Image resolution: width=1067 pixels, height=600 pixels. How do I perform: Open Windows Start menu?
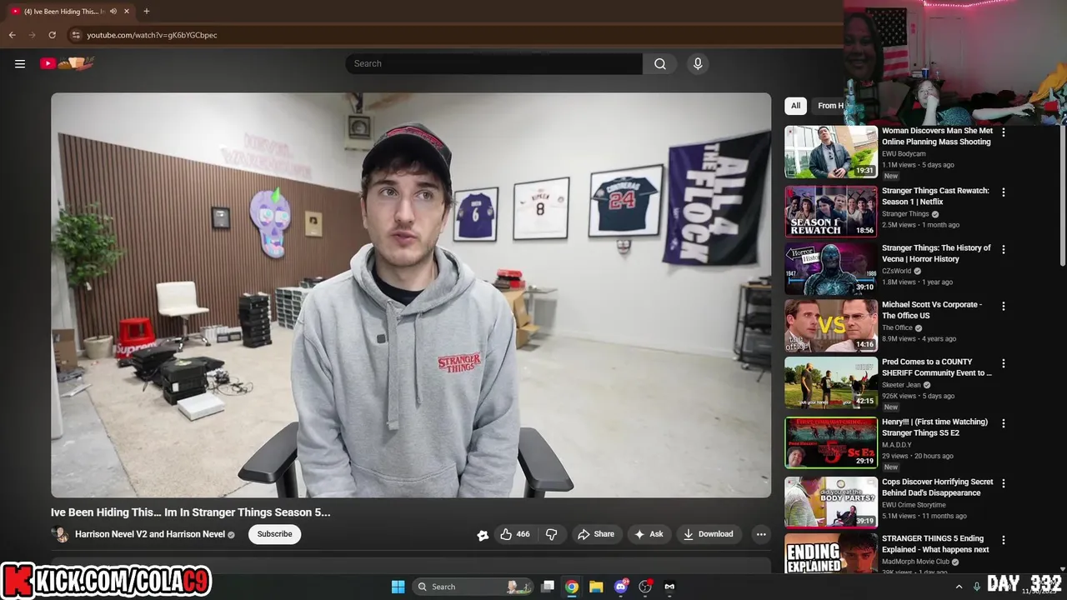pos(398,587)
